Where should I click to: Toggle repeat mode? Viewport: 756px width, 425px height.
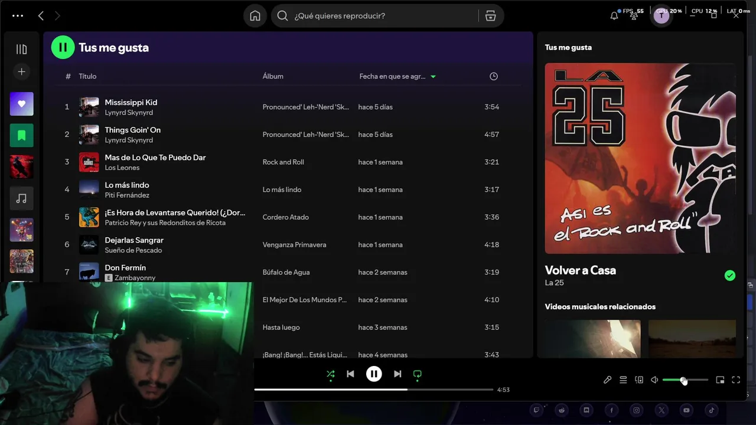click(418, 374)
